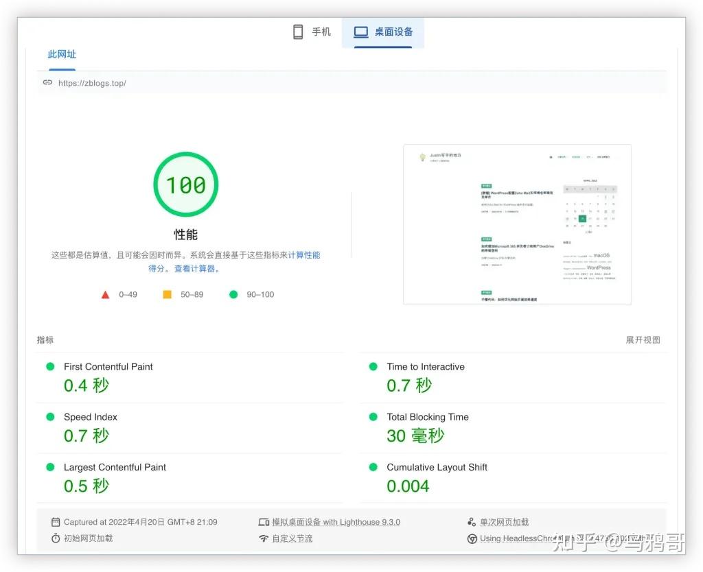Click the Time to Interactive metric label
This screenshot has height=572, width=703.
(426, 366)
